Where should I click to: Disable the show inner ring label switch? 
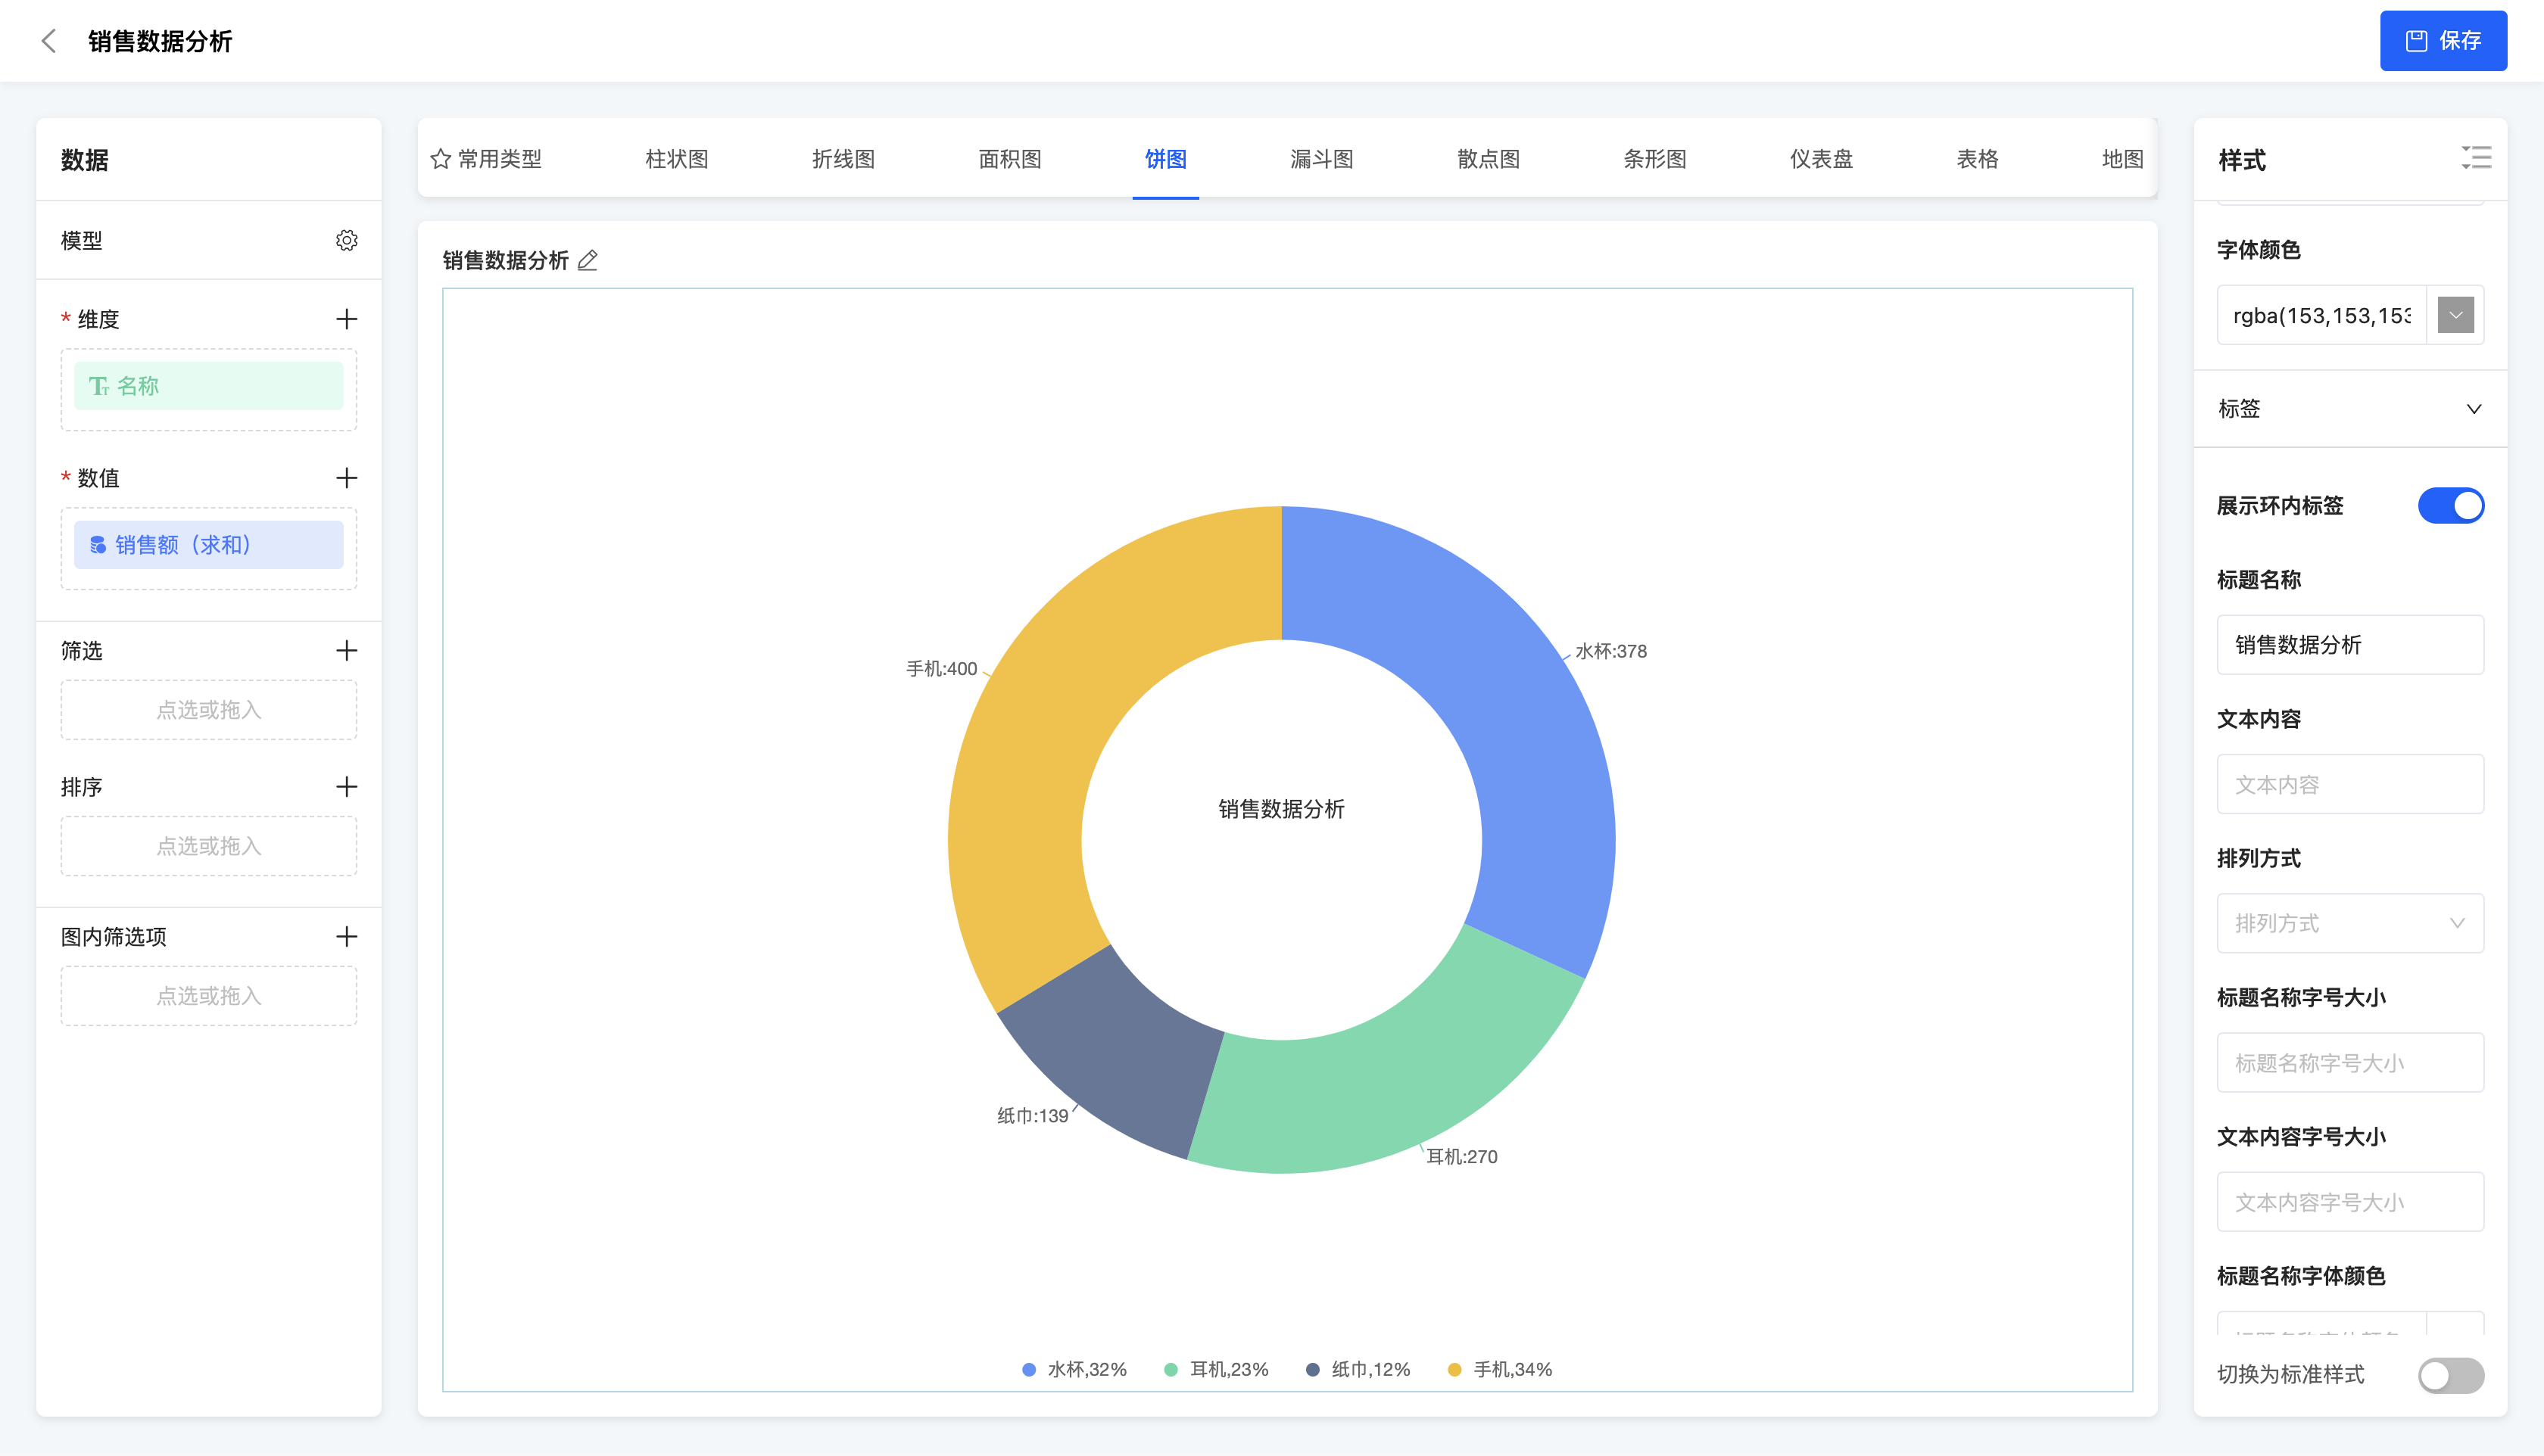pyautogui.click(x=2450, y=506)
